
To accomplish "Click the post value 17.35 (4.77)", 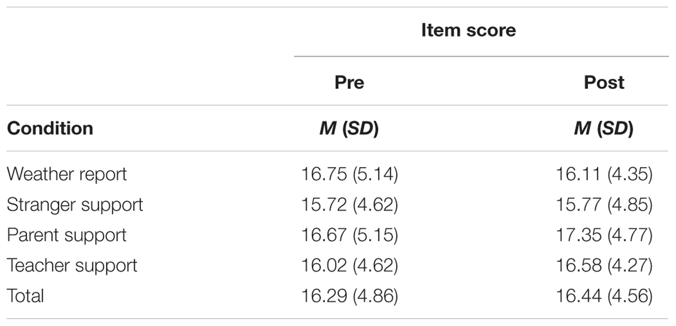I will coord(604,235).
